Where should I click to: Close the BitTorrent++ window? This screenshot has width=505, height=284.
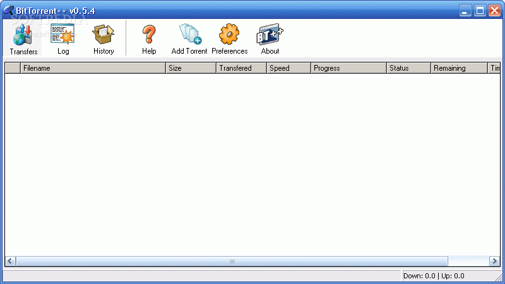point(494,11)
